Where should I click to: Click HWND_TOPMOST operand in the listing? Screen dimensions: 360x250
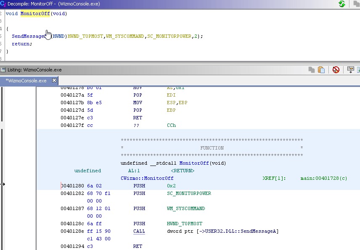pos(185,224)
